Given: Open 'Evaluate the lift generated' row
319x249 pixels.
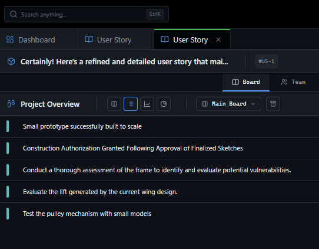Looking at the screenshot, I should (159, 192).
